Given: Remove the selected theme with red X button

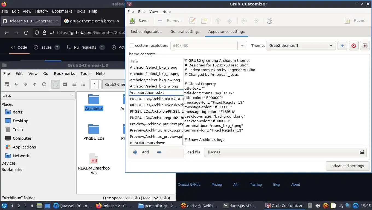Looking at the screenshot, I should point(353,46).
